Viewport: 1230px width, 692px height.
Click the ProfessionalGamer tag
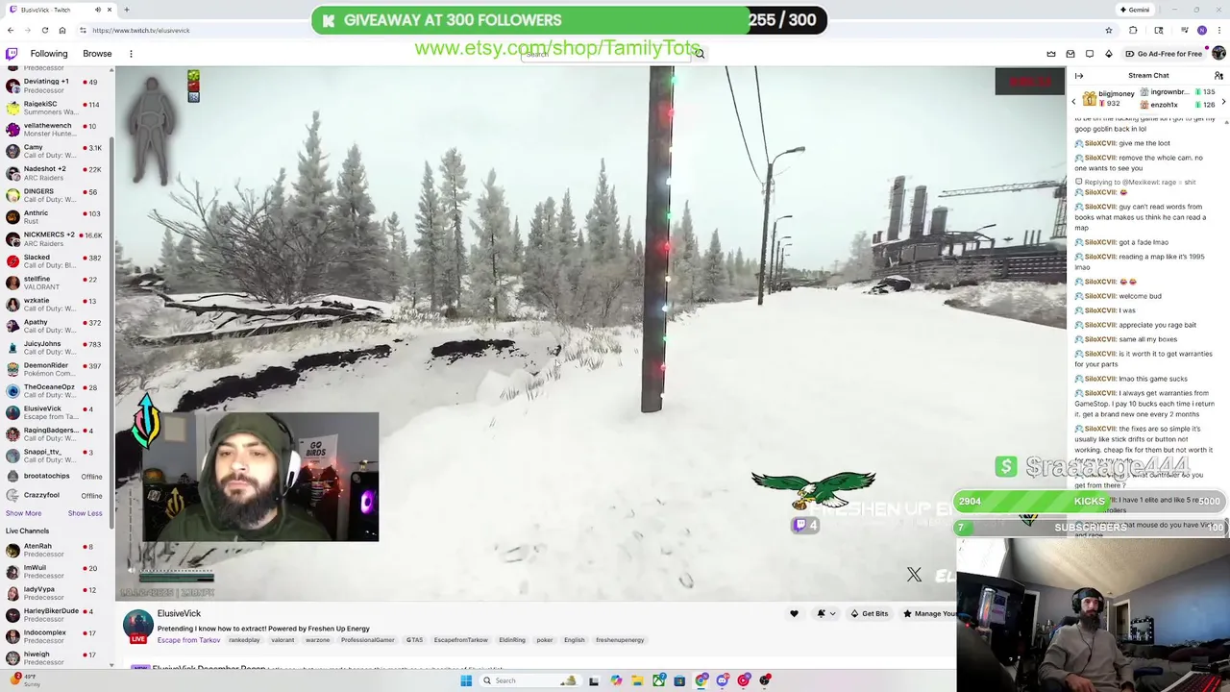(367, 640)
